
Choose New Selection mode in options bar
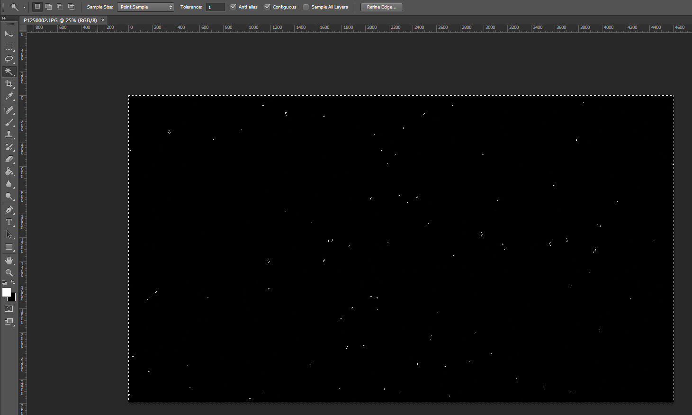[x=37, y=7]
